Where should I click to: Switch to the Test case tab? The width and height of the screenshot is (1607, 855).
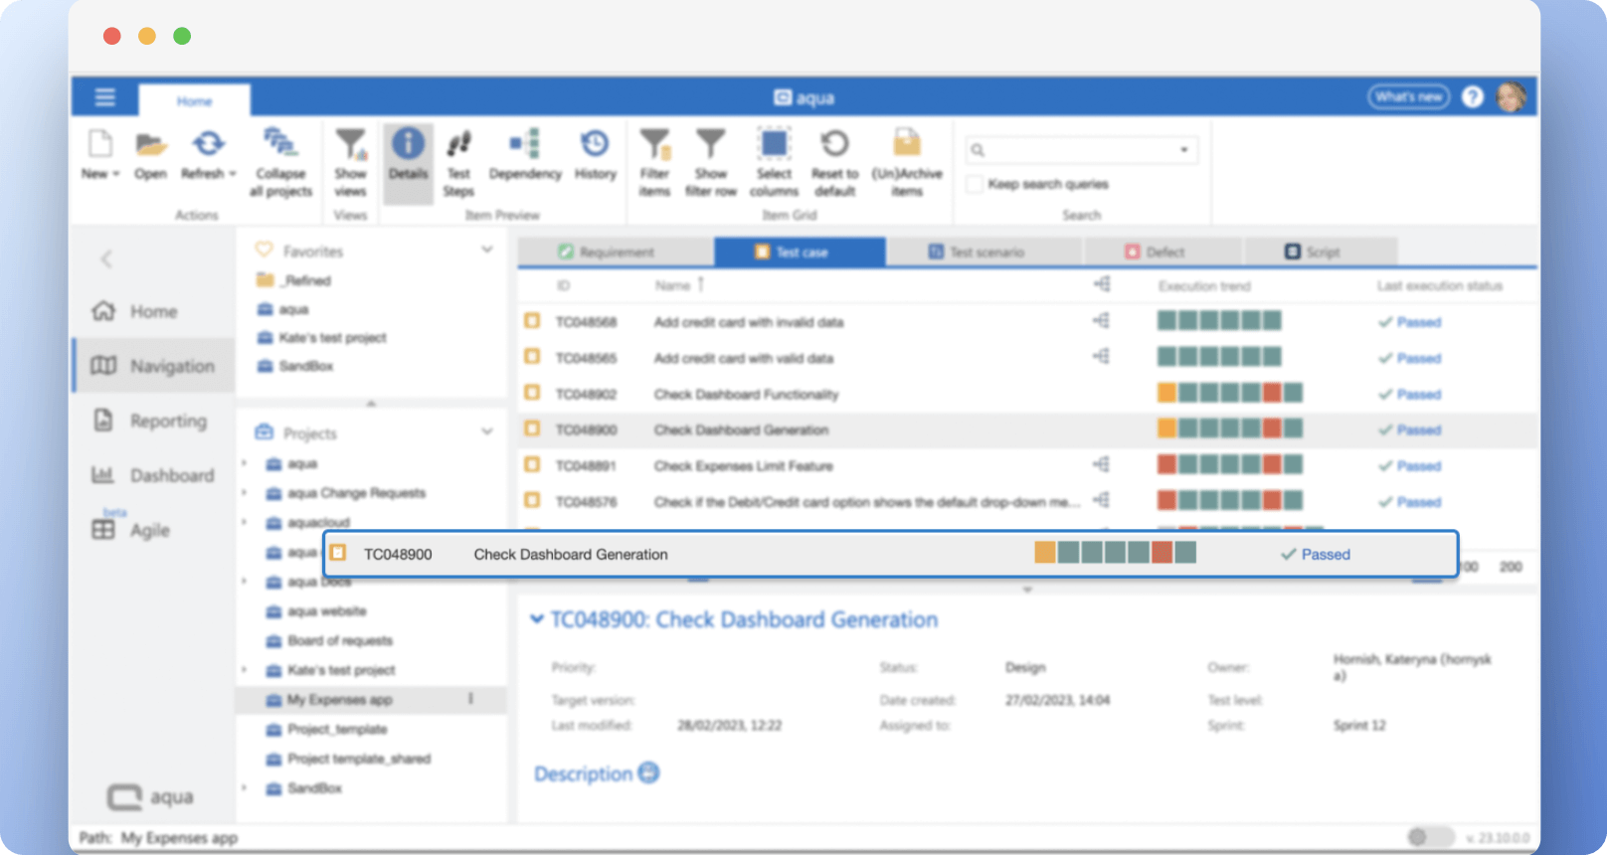(x=801, y=252)
